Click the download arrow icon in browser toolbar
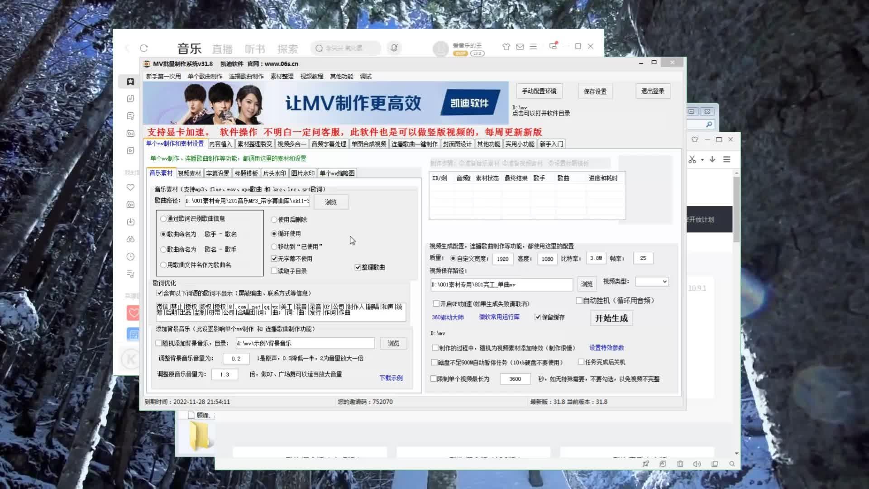The image size is (869, 489). [x=712, y=159]
